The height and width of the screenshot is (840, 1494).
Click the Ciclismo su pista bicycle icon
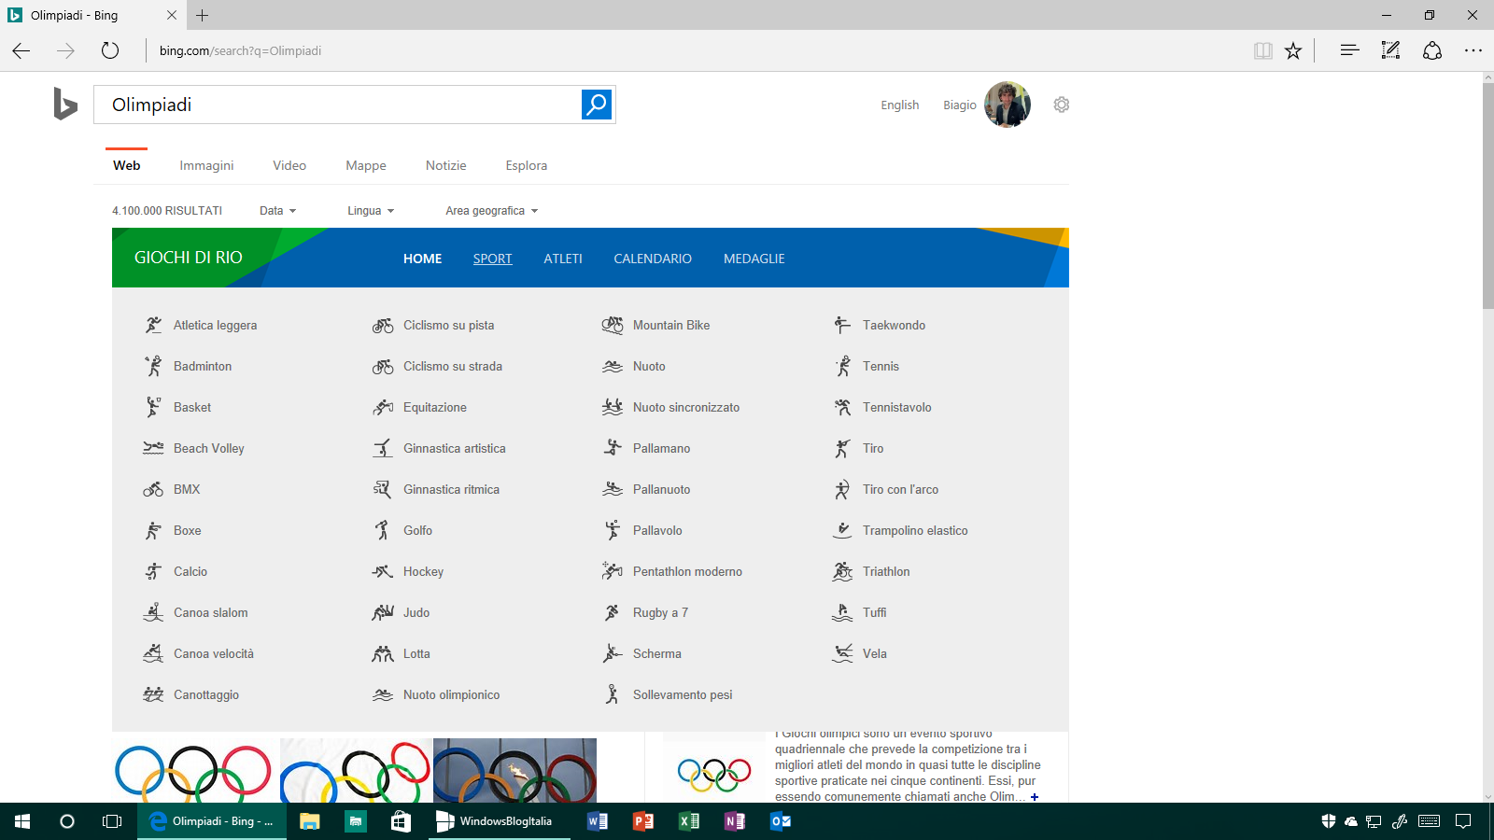383,325
